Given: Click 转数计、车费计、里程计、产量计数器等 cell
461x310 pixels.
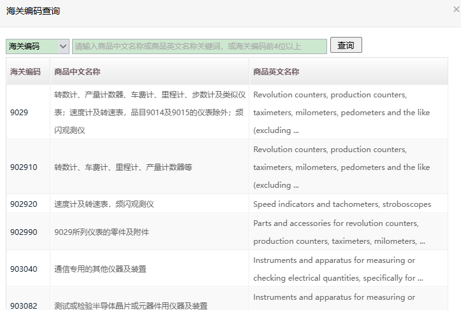Looking at the screenshot, I should pos(123,167).
